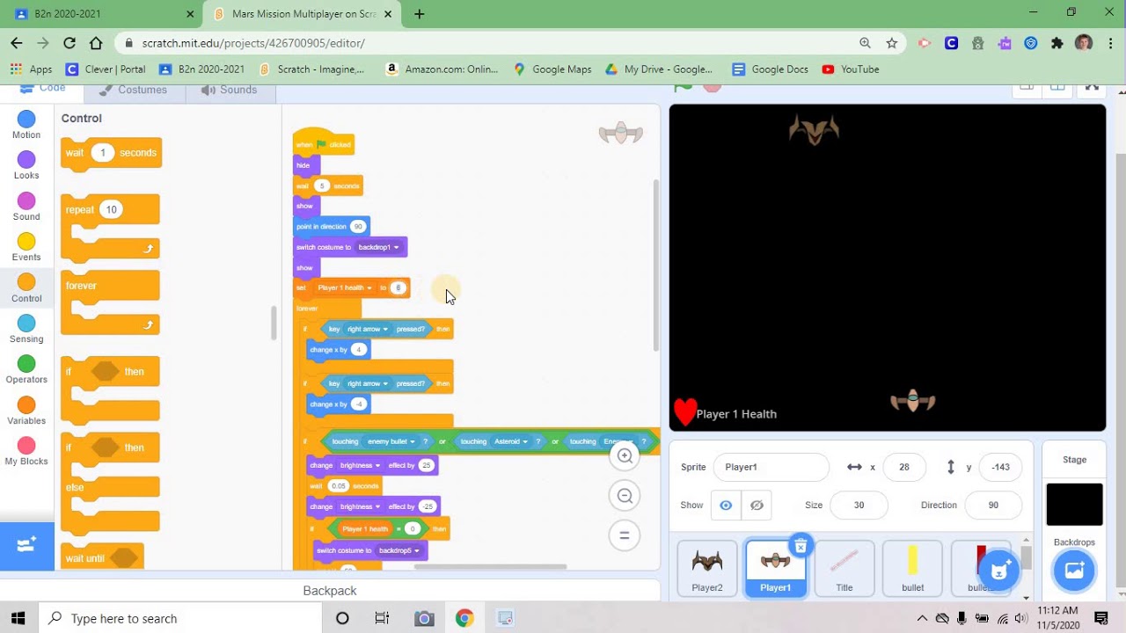Reload the browser page
The image size is (1126, 633).
click(x=69, y=42)
